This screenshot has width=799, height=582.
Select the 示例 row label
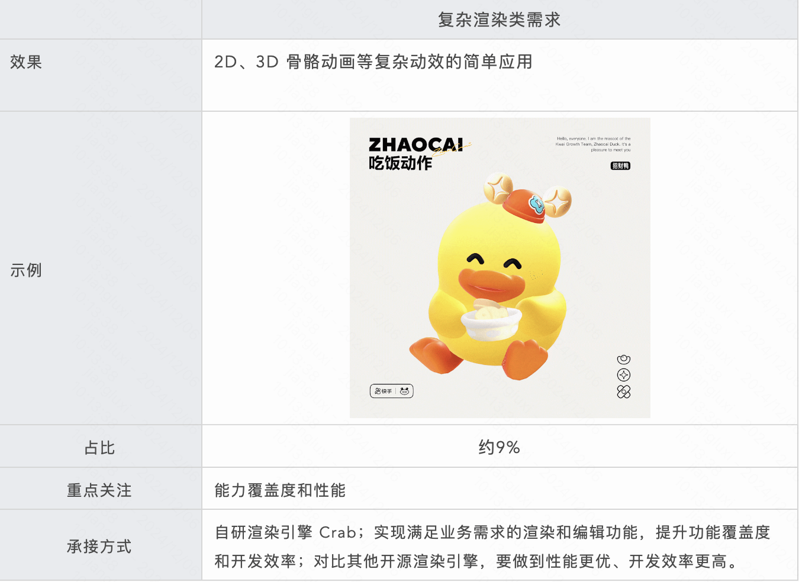(x=26, y=270)
